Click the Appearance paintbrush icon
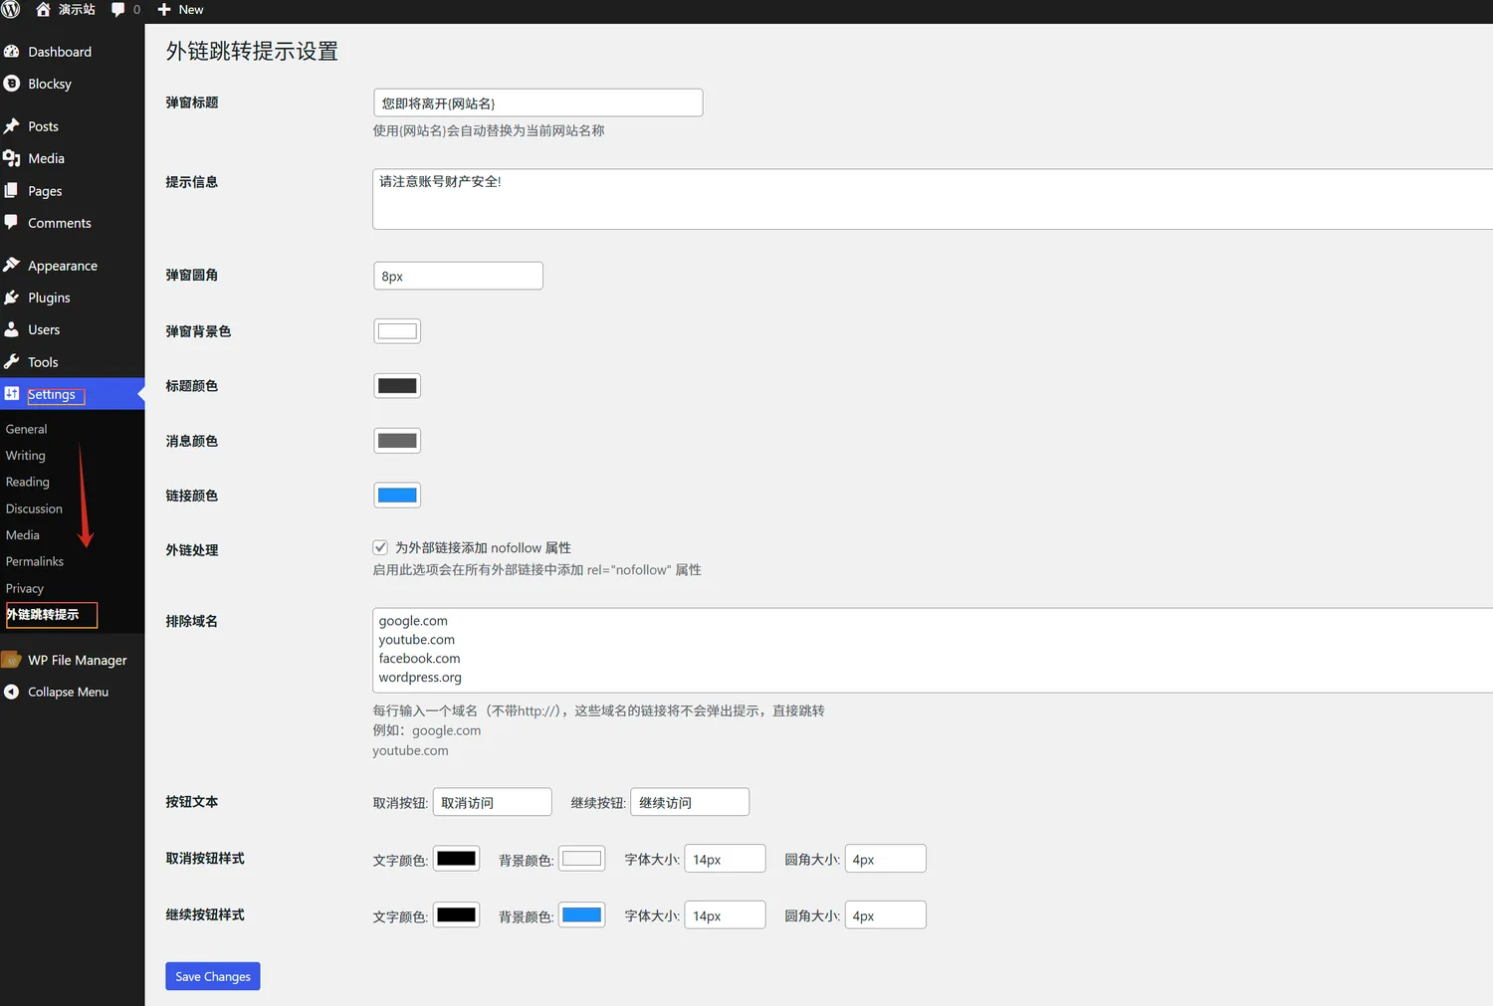The image size is (1493, 1006). (x=12, y=265)
